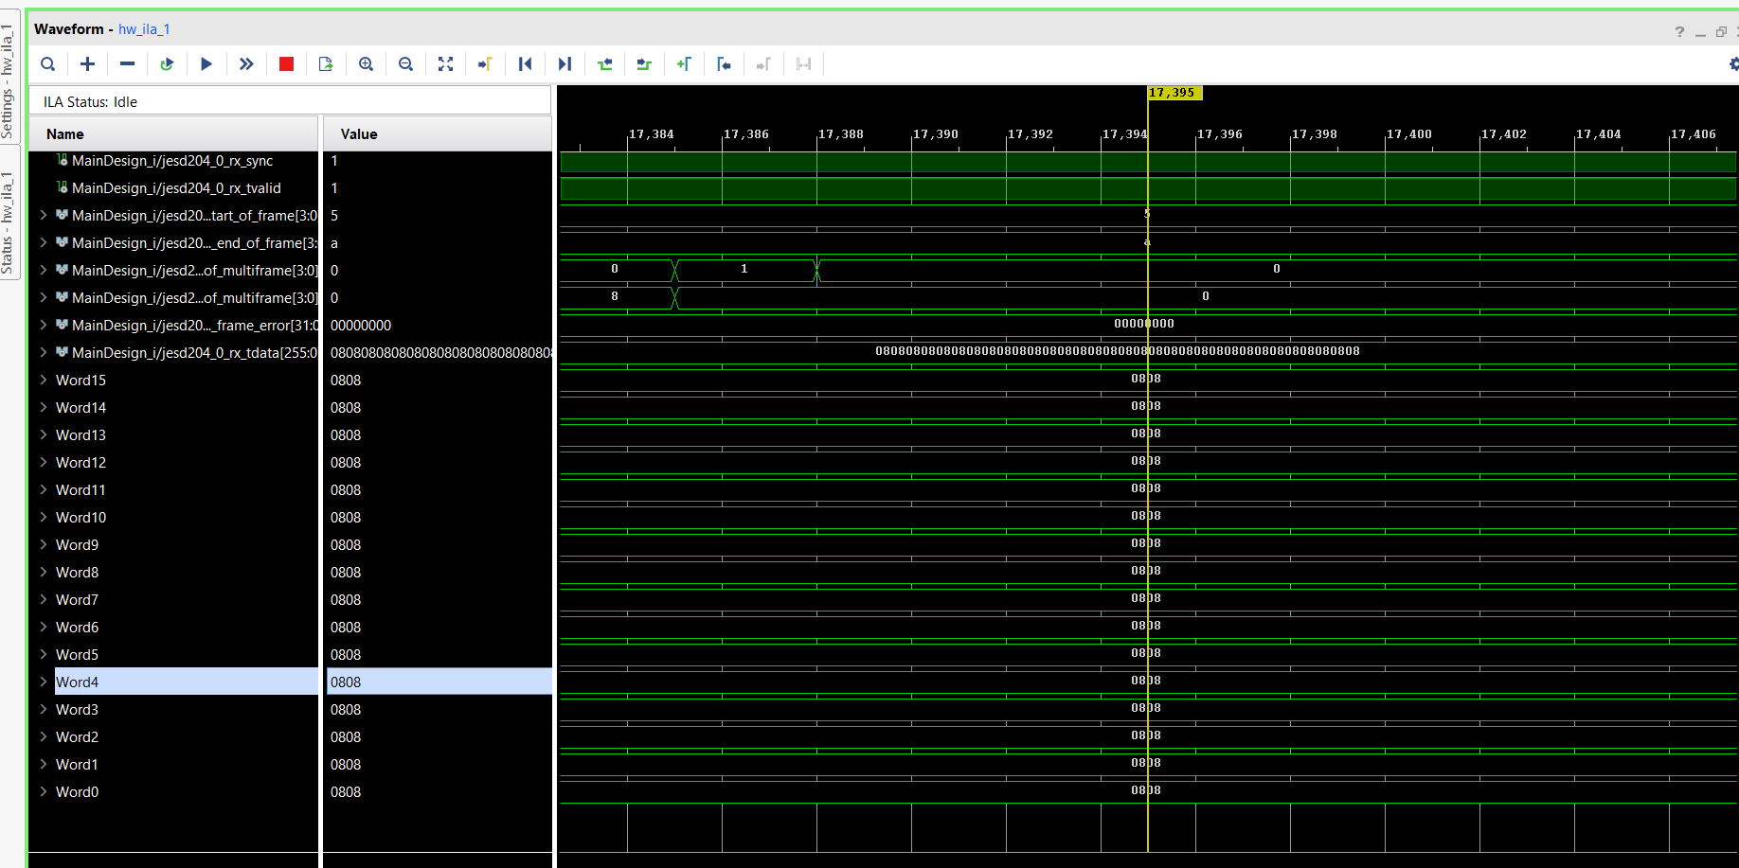
Task: Click the Remove probe minus icon
Action: [128, 64]
